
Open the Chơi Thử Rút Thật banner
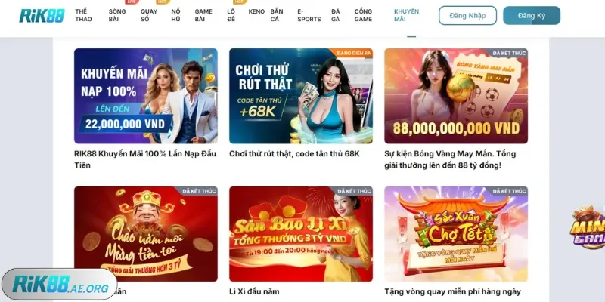(301, 96)
